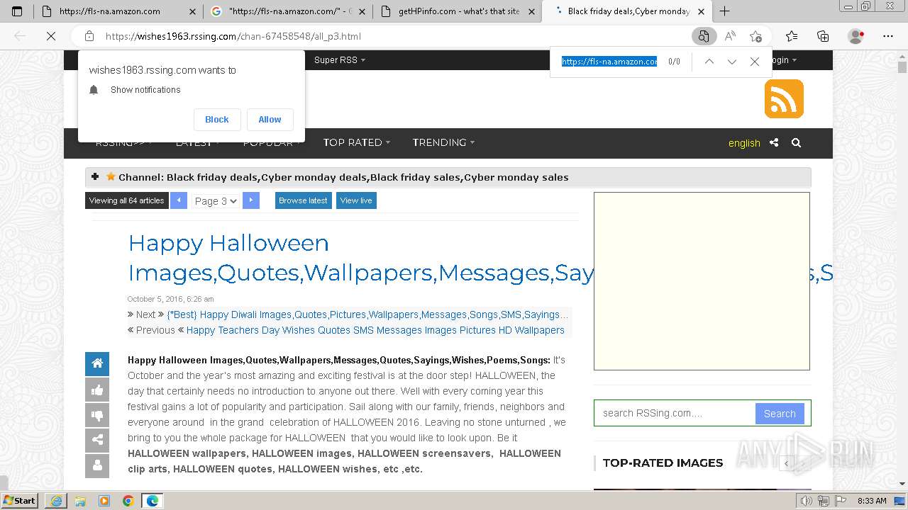Click the orange RSS feed icon

[x=784, y=98]
